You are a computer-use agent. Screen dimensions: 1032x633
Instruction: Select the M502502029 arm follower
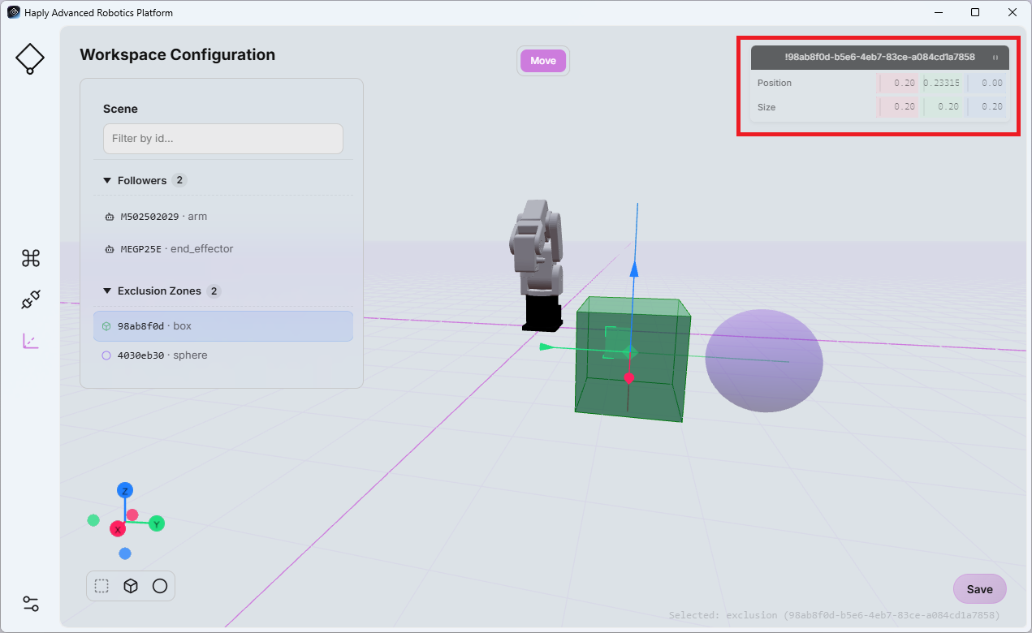pyautogui.click(x=223, y=217)
